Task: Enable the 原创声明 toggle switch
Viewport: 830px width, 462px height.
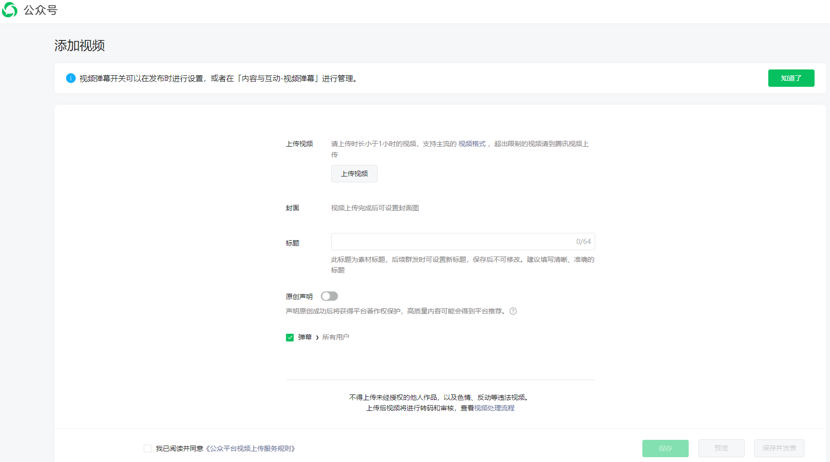Action: [x=329, y=296]
